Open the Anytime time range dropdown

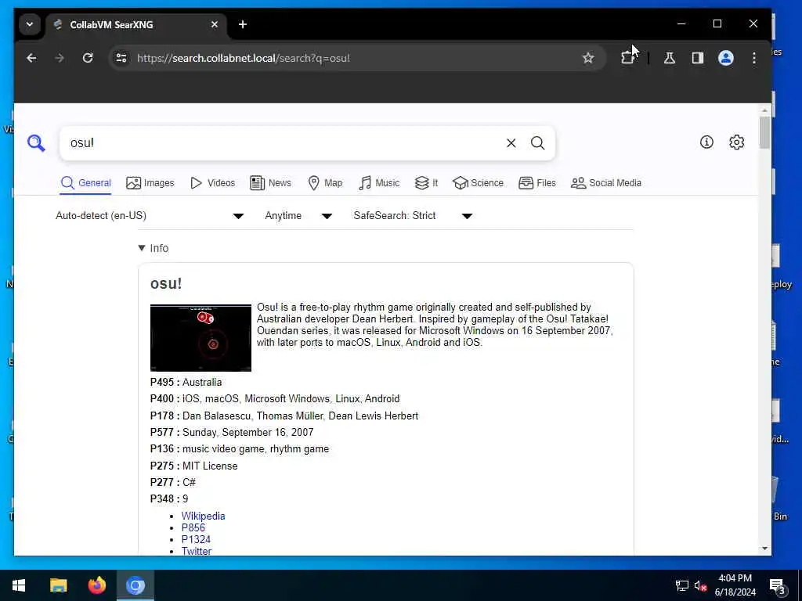coord(298,216)
